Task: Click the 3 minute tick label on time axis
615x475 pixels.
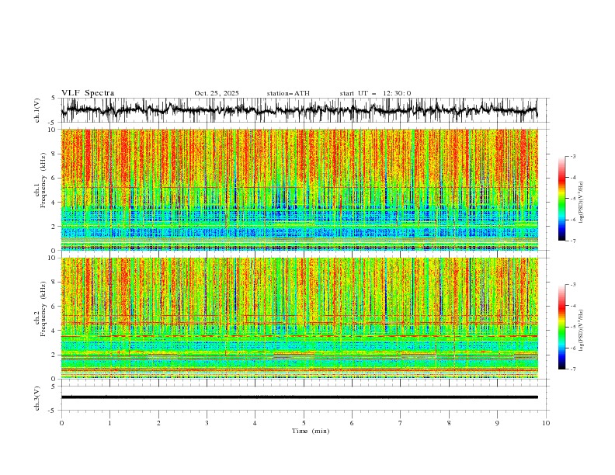Action: click(207, 423)
